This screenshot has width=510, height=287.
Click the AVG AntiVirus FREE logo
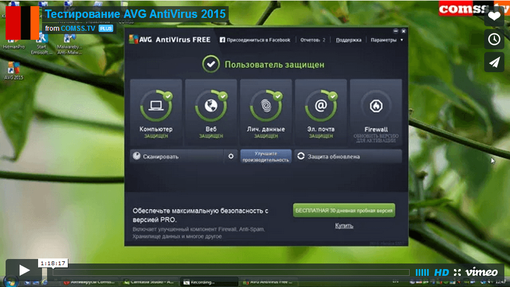pos(170,40)
